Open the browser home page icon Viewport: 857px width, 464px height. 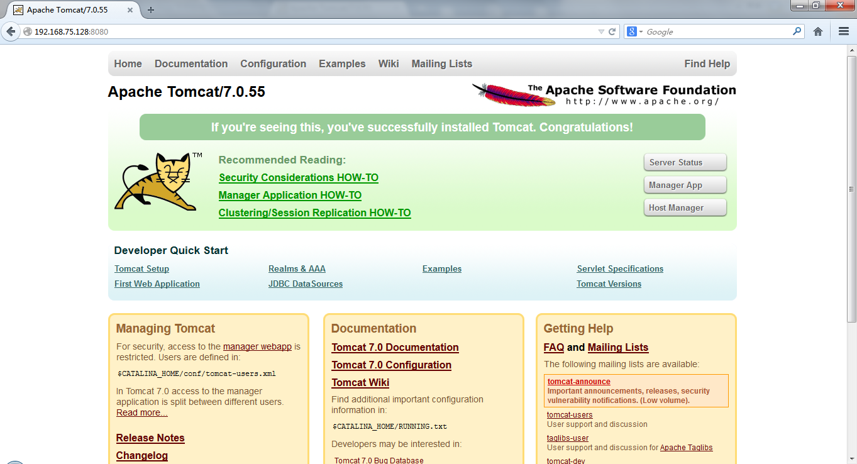pyautogui.click(x=818, y=31)
